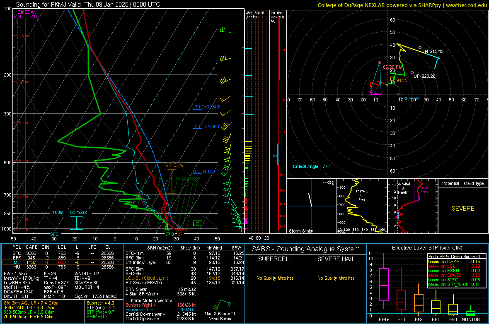Select the based on STPC probability row

pyautogui.click(x=454, y=280)
